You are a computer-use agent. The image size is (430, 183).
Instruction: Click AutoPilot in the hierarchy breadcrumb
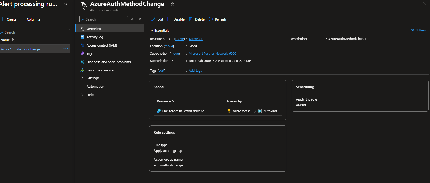tap(270, 111)
